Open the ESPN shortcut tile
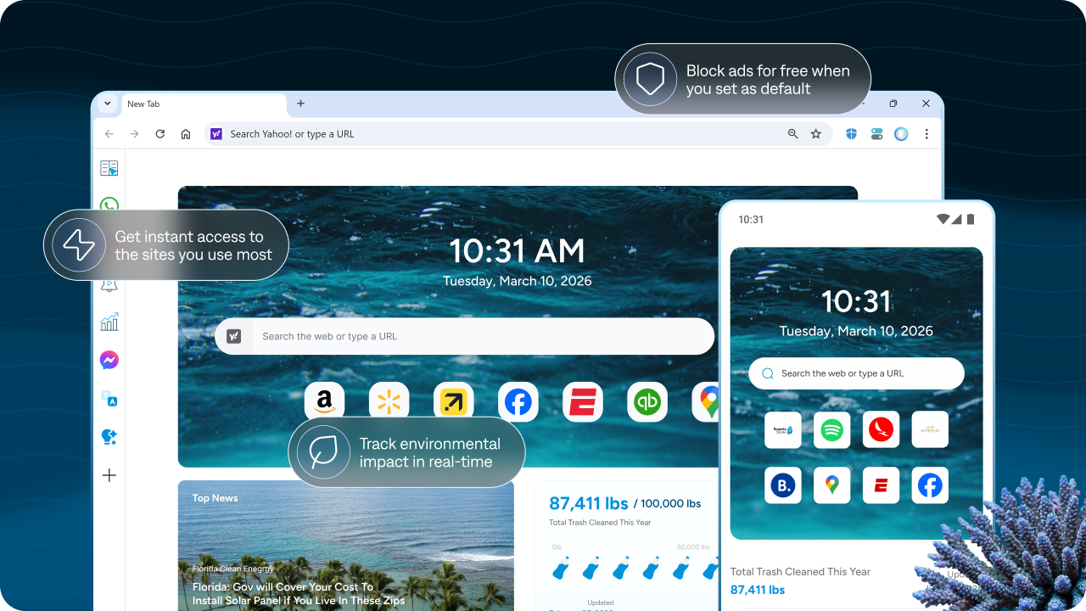 point(583,401)
